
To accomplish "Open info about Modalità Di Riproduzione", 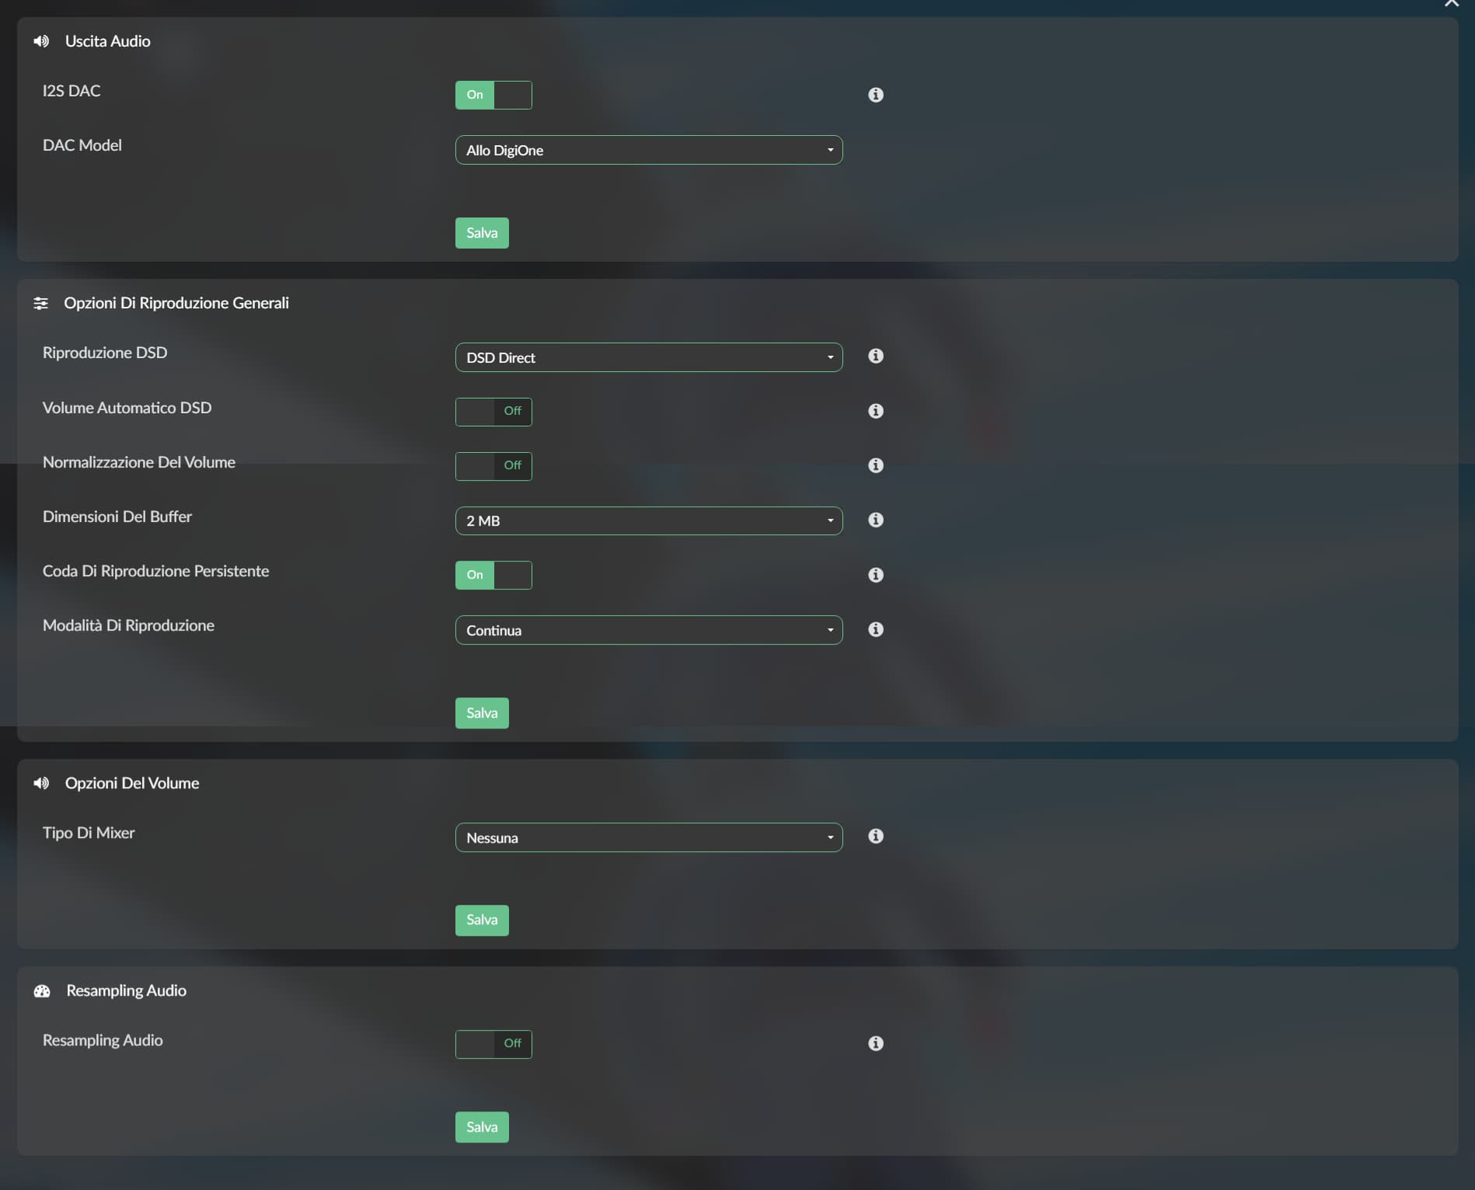I will click(875, 629).
